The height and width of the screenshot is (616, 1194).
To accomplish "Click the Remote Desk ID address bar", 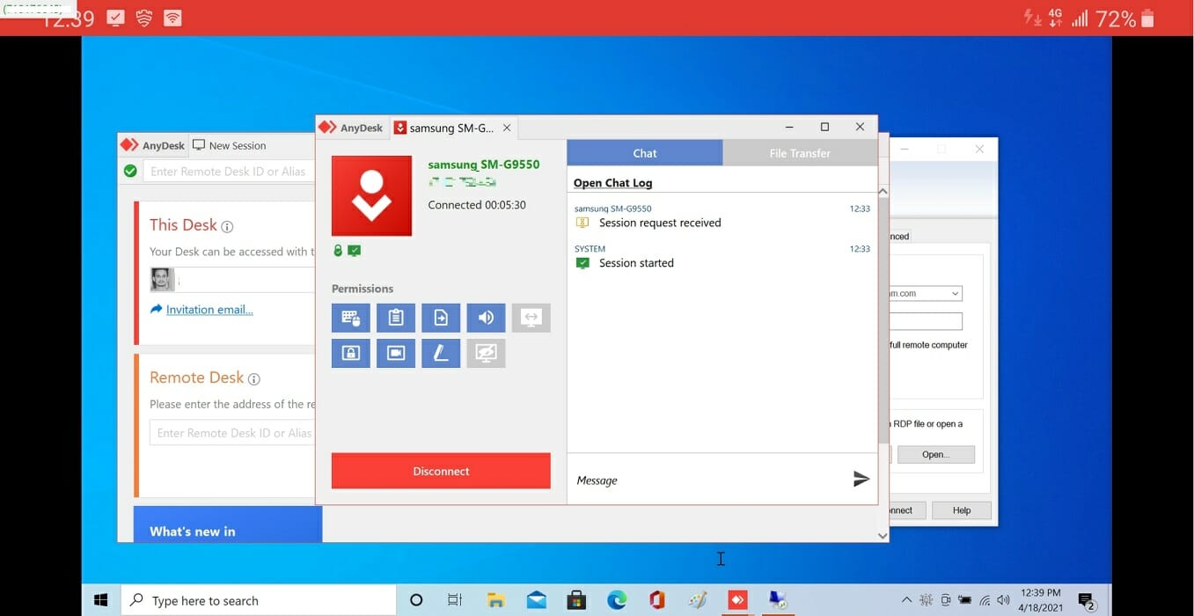I will coord(231,171).
